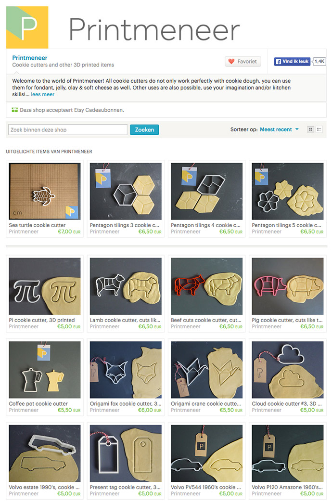Image resolution: width=332 pixels, height=503 pixels.
Task: Open the Printmeneer shop name link
Action: (x=30, y=58)
